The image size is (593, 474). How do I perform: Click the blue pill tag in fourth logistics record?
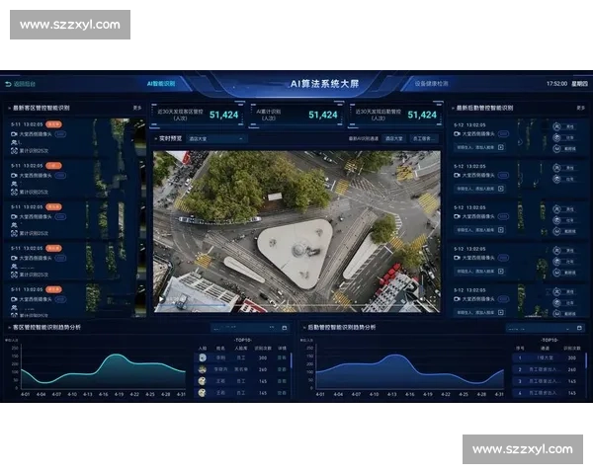coord(503,258)
